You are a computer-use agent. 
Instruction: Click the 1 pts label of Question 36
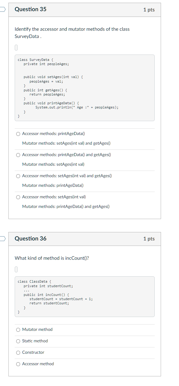149,239
